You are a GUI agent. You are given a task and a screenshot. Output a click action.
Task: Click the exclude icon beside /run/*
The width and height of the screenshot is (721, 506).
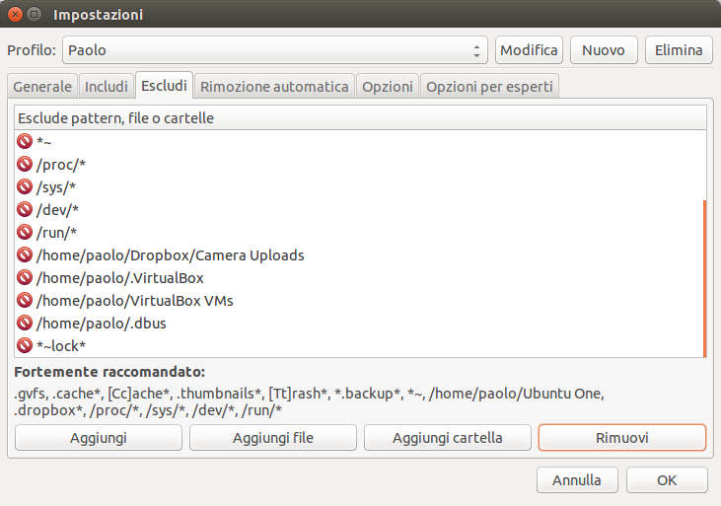coord(26,232)
